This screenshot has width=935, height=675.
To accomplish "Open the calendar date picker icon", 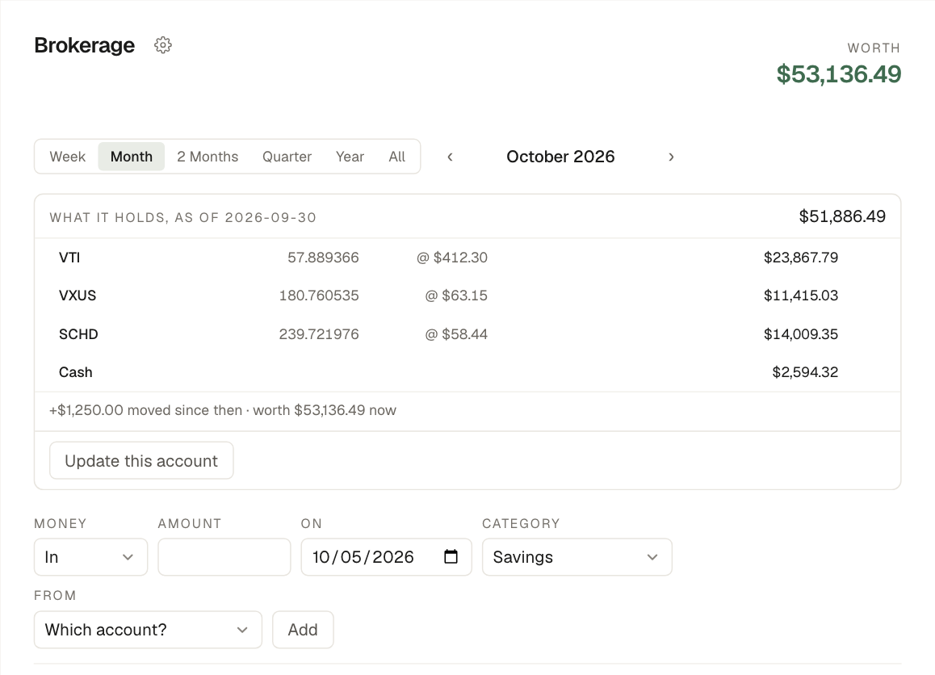I will (x=451, y=556).
